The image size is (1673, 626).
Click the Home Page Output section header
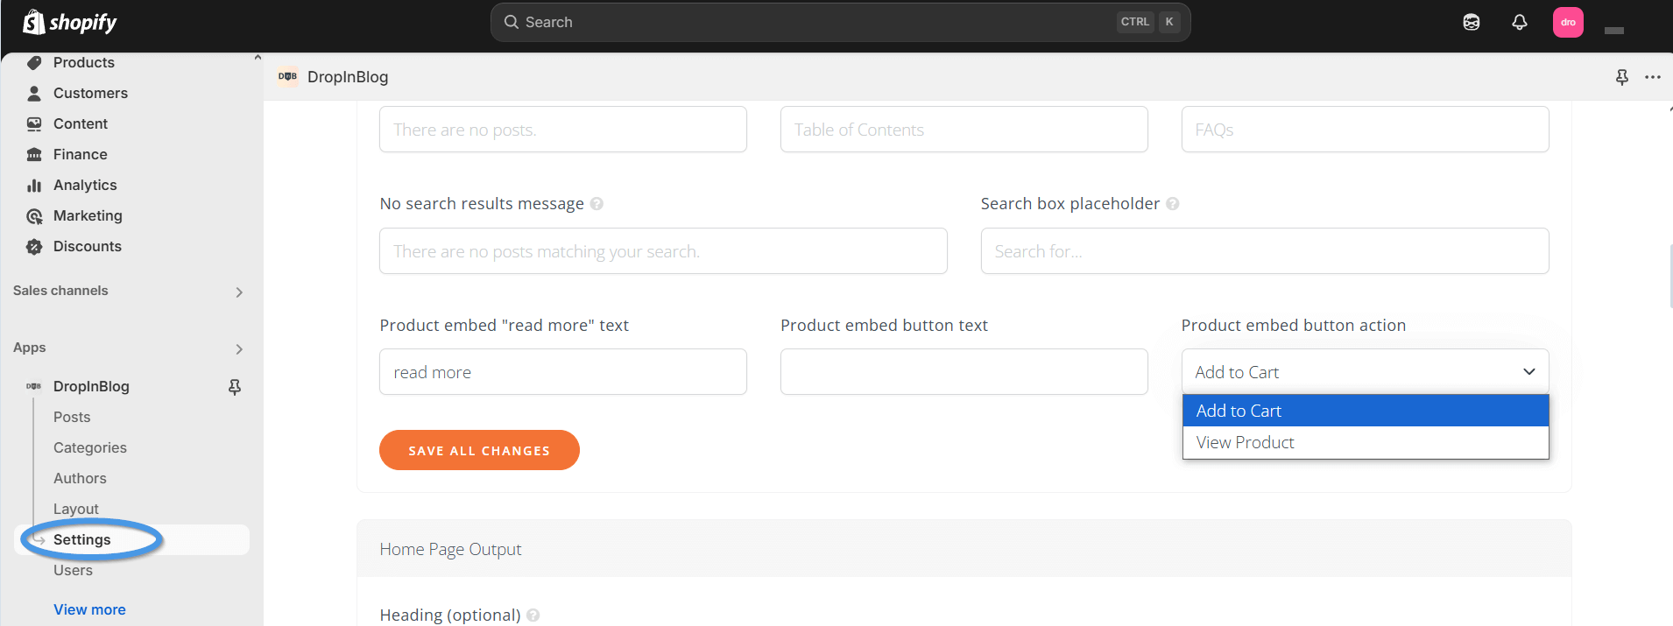(964, 549)
